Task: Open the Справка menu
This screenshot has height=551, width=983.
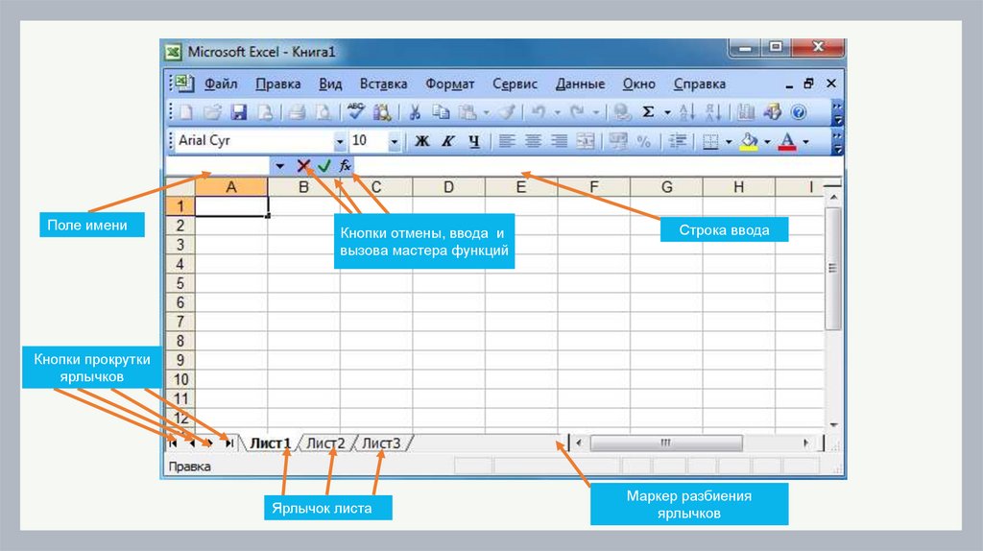Action: (x=700, y=84)
